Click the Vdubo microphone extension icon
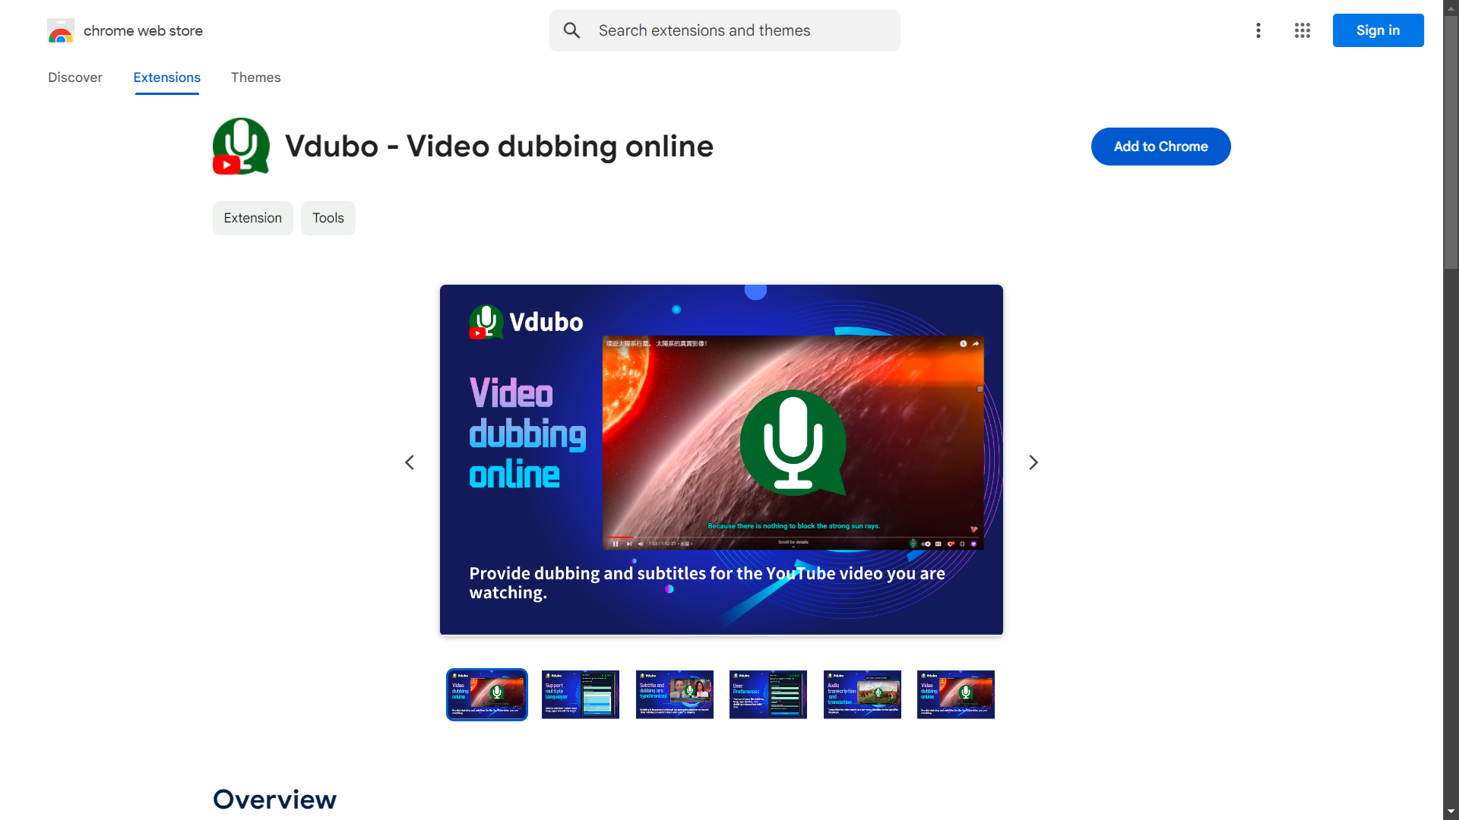The width and height of the screenshot is (1459, 820). 241,146
